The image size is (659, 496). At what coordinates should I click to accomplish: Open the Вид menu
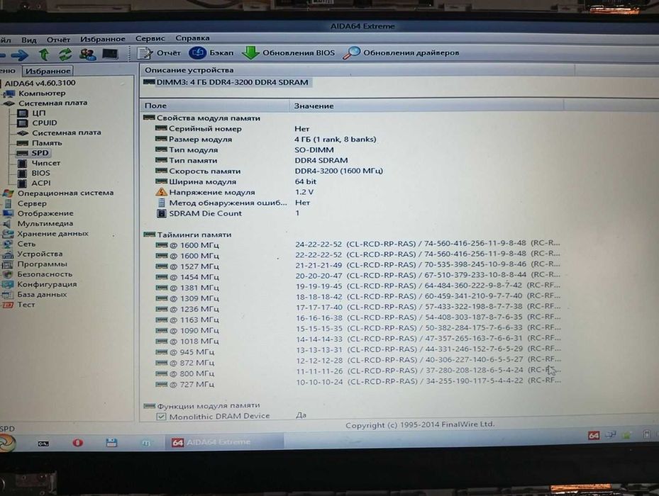pyautogui.click(x=29, y=40)
